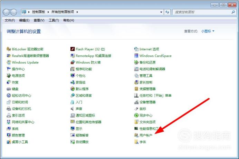The image size is (239, 159).
Task: Open the 工具(T) menu
Action: click(x=54, y=20)
